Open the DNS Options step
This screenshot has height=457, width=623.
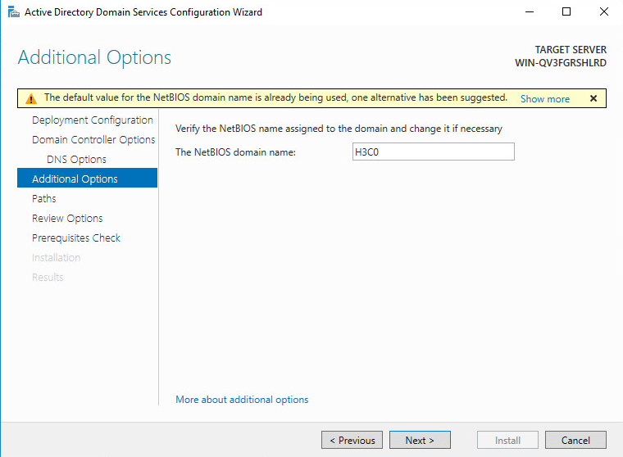(x=76, y=159)
